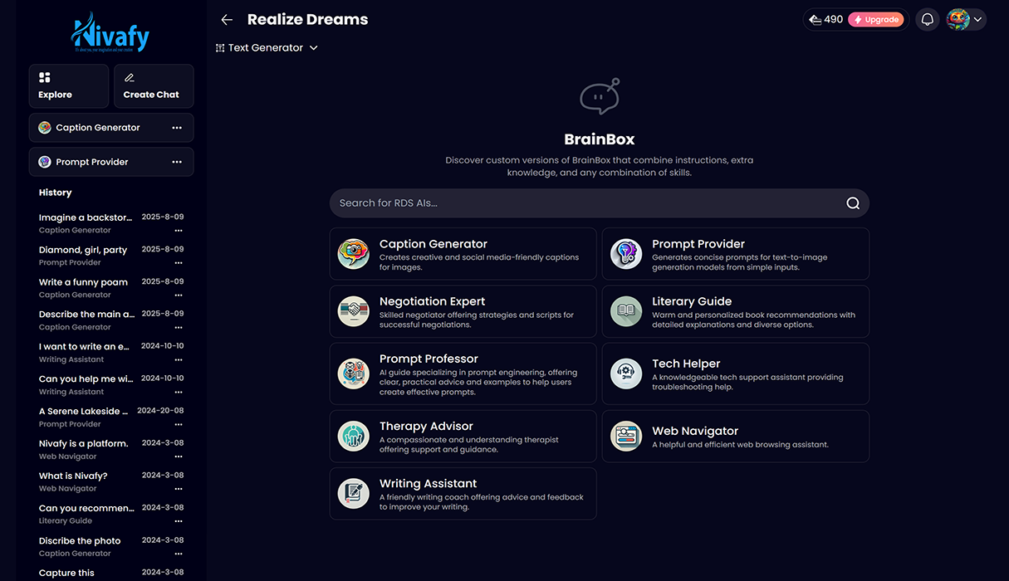1009x581 pixels.
Task: Open Caption Generator sidebar options menu
Action: point(177,128)
